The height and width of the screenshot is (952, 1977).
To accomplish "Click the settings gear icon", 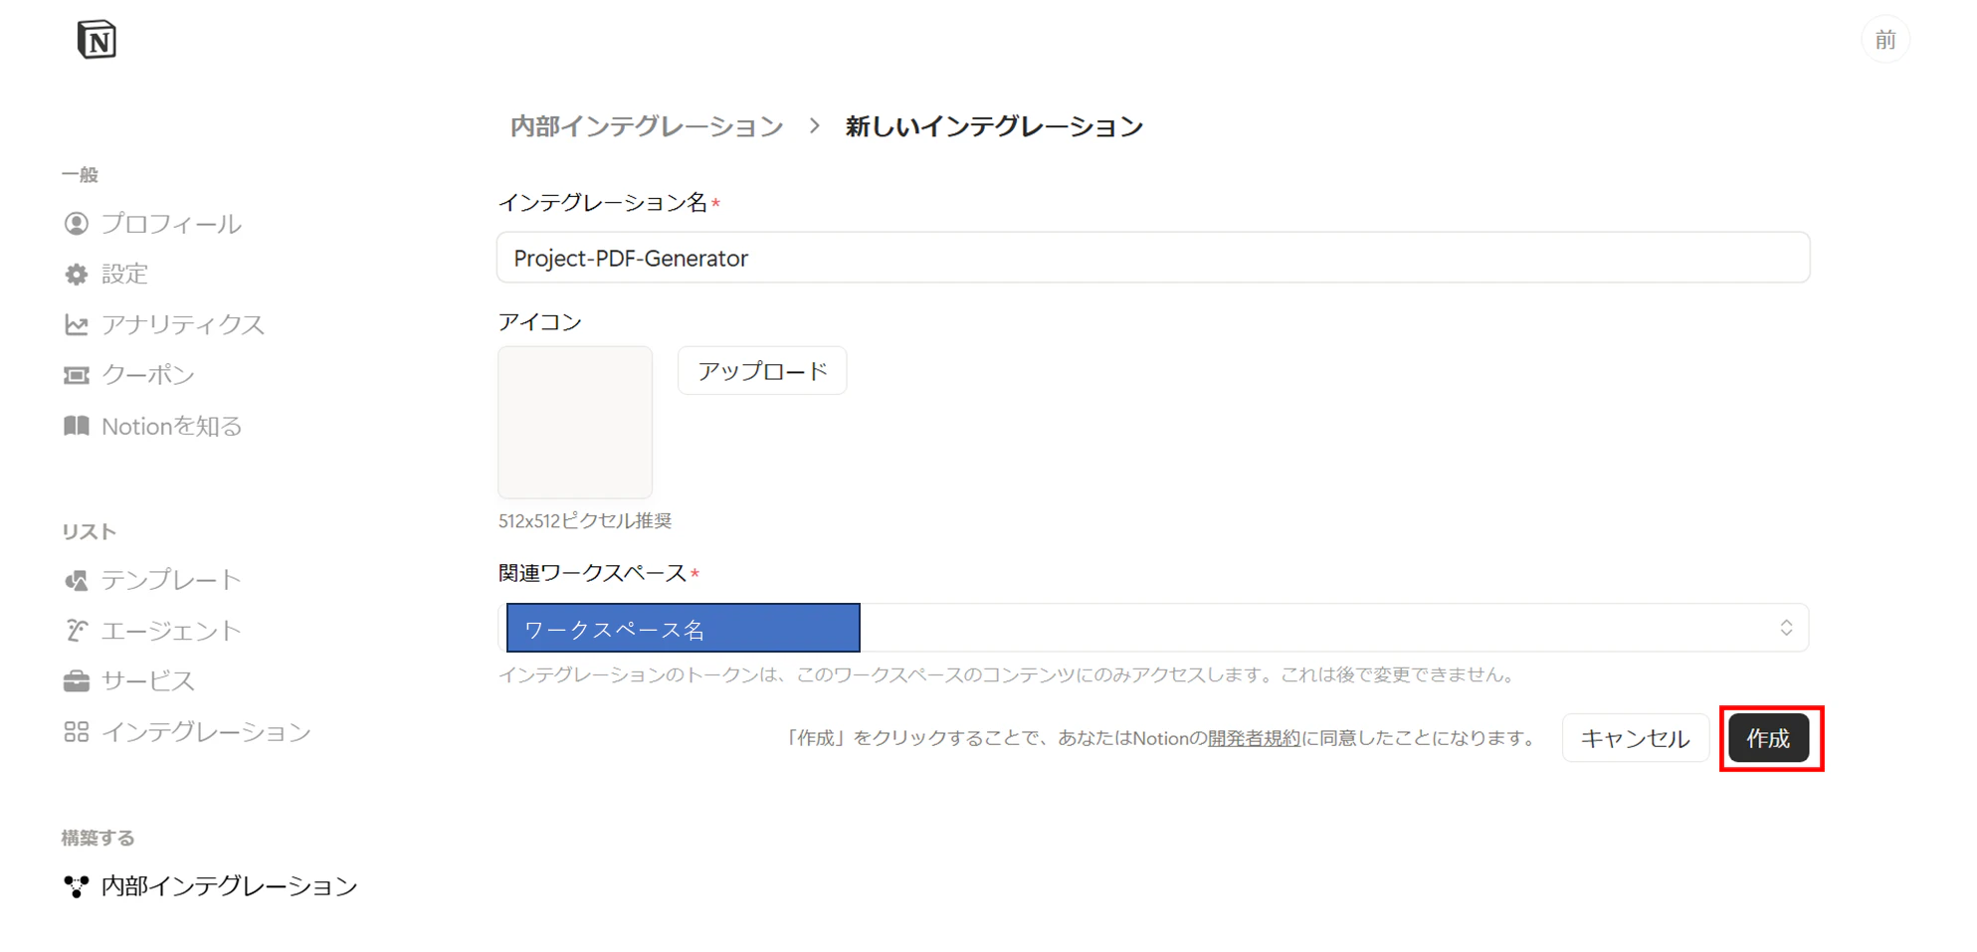I will 77,275.
